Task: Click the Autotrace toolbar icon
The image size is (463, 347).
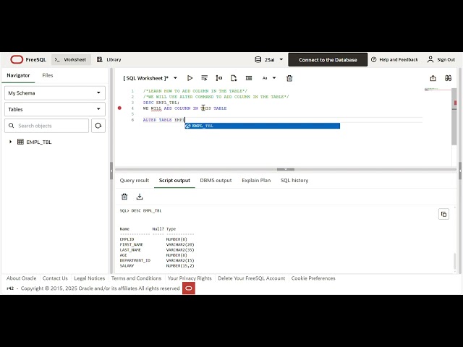Action: point(234,78)
